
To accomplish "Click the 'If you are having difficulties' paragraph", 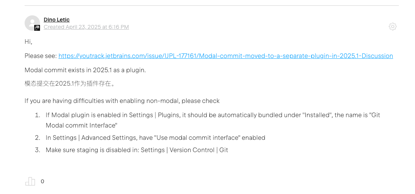I will pos(122,101).
